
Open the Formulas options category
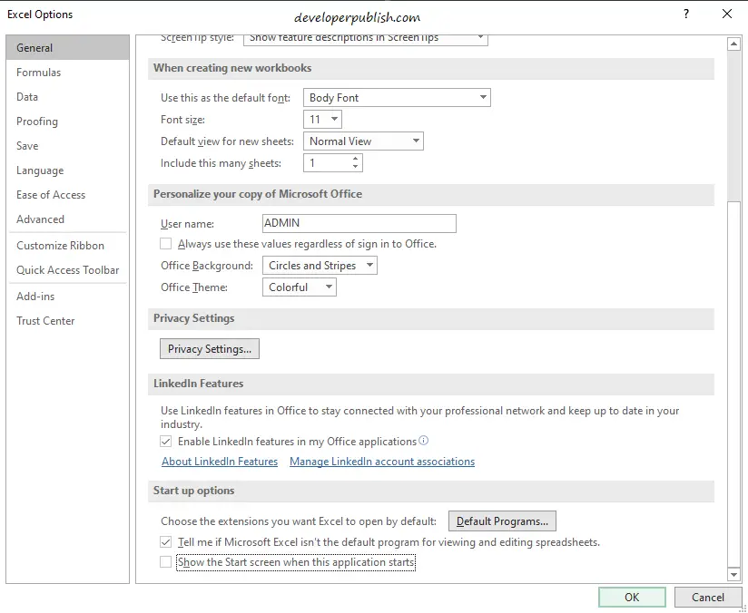(x=67, y=73)
